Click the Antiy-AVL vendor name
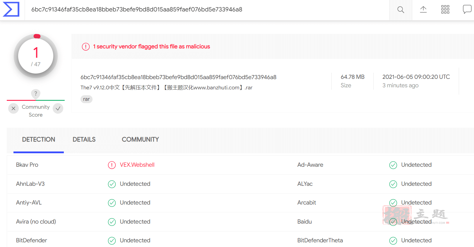This screenshot has height=247, width=474. click(x=29, y=203)
